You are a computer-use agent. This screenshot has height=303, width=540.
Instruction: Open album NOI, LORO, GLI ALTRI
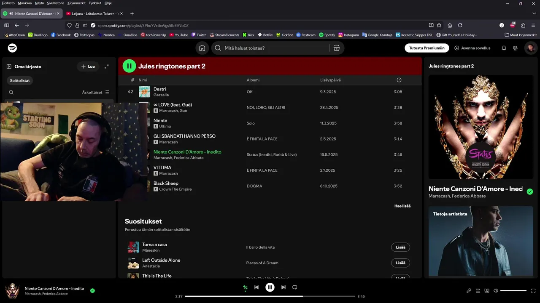click(266, 107)
